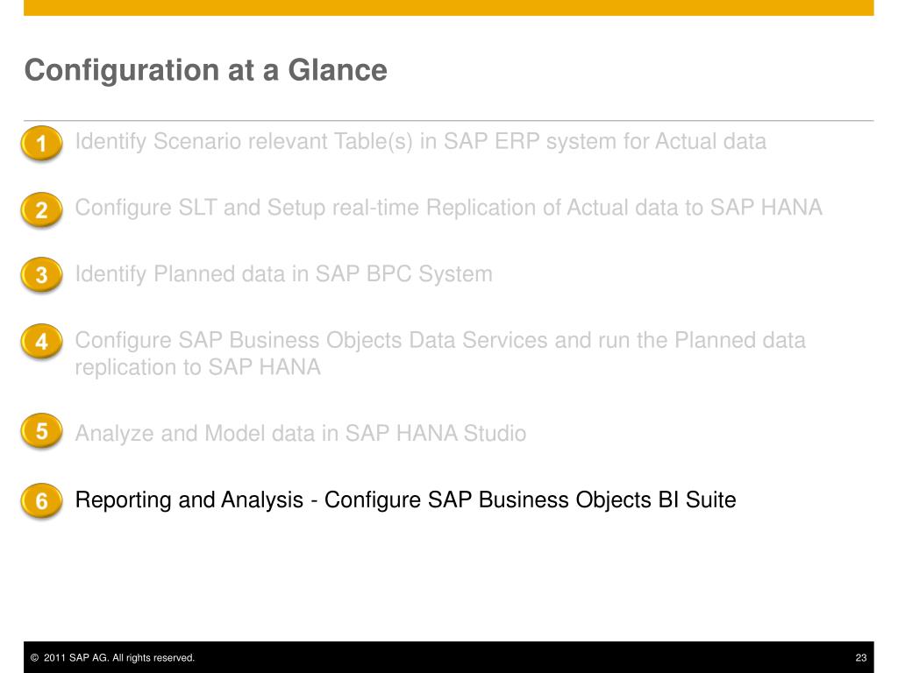The width and height of the screenshot is (898, 673).
Task: Click 'Configure SAP Business Objects BI Suite' text
Action: (x=530, y=500)
